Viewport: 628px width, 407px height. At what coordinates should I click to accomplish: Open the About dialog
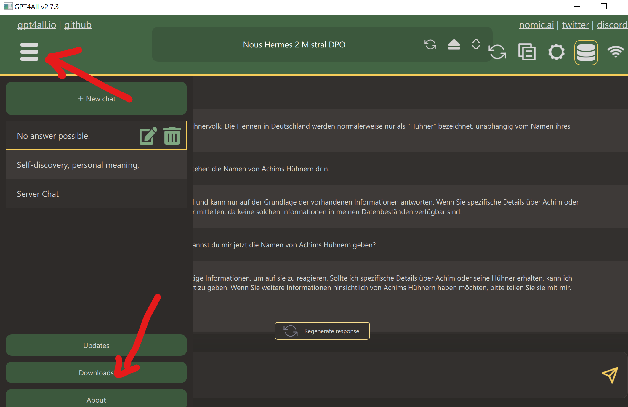(x=96, y=399)
